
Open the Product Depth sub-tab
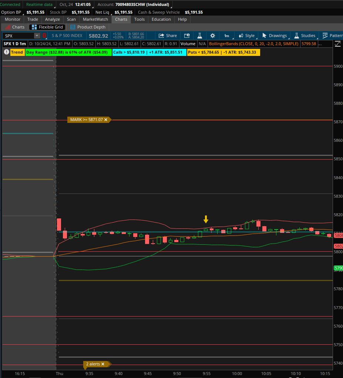pyautogui.click(x=88, y=27)
